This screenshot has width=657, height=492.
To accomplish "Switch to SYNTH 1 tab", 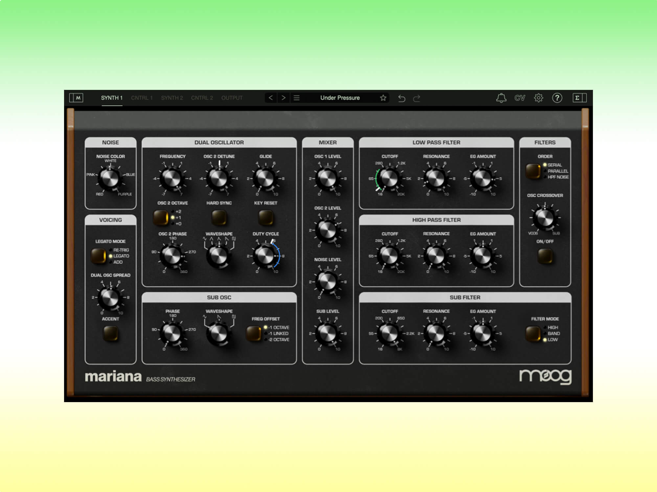I will click(x=112, y=98).
